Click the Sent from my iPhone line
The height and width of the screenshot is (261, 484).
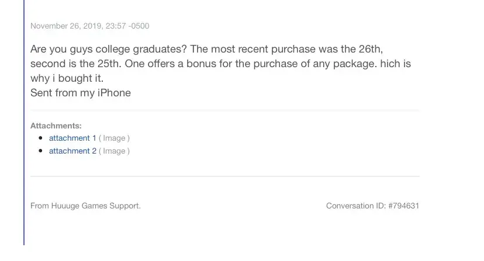(x=81, y=93)
